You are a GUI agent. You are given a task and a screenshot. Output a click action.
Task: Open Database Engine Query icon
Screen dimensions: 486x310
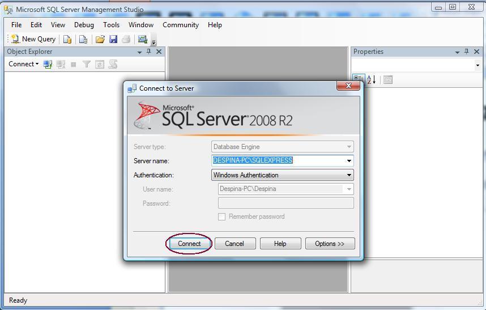[x=67, y=39]
